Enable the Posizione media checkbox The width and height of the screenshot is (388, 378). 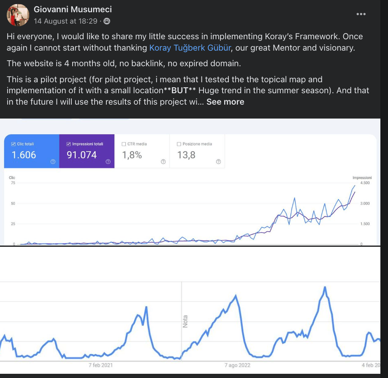coord(179,144)
